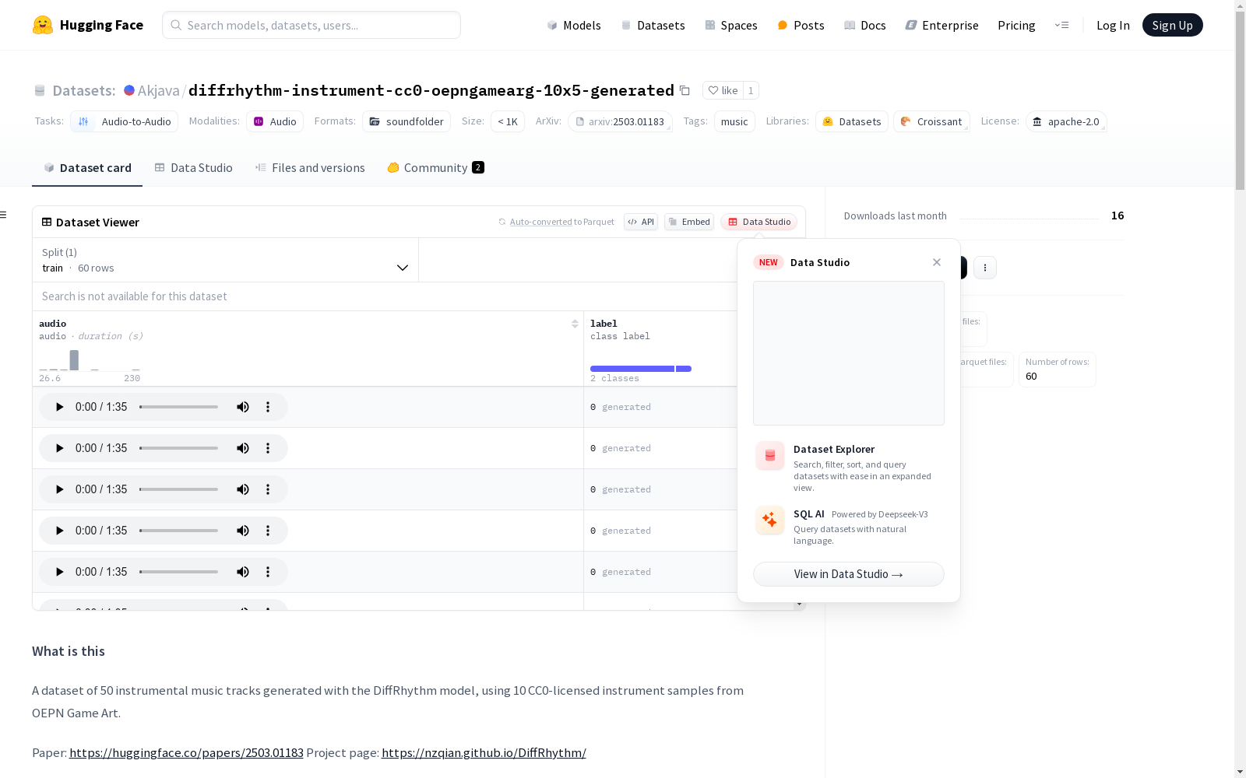Screen dimensions: 1246x778
Task: Switch to the Dataset card tab
Action: tap(87, 167)
